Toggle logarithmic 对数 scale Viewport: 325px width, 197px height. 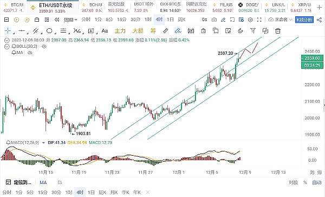tap(293, 182)
